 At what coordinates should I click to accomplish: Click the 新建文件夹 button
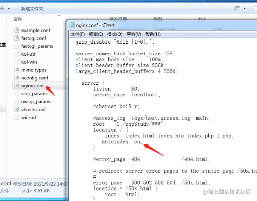(32, 9)
